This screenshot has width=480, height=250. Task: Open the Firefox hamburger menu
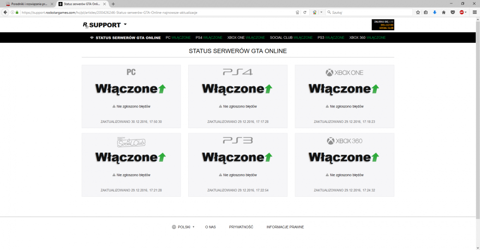pyautogui.click(x=475, y=12)
